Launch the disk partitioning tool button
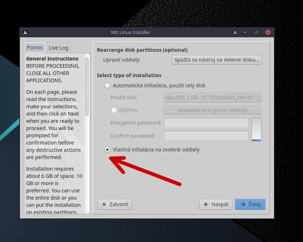This screenshot has width=303, height=242. [x=217, y=60]
